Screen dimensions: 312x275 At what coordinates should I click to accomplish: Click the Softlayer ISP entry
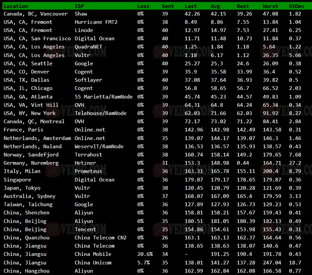click(x=88, y=80)
